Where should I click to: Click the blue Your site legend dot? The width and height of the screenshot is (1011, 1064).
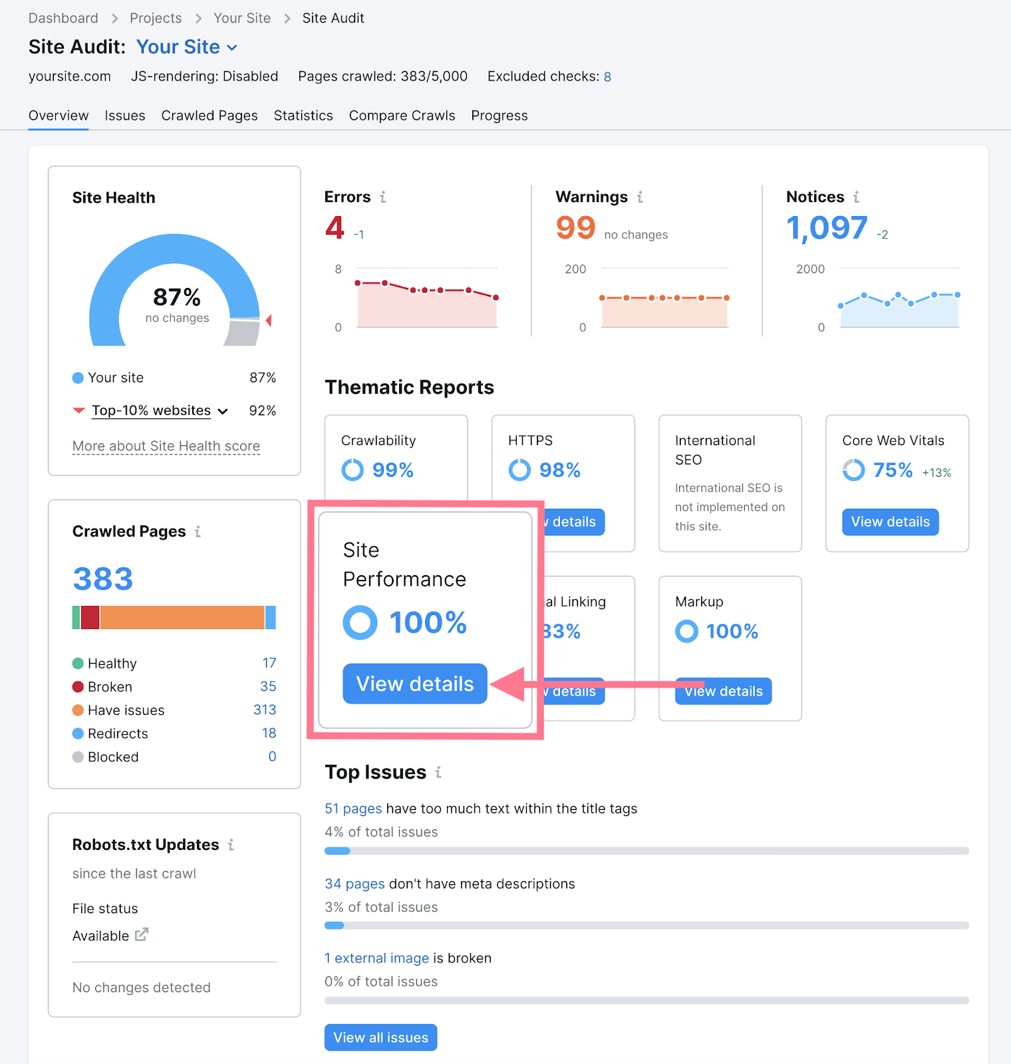point(78,378)
